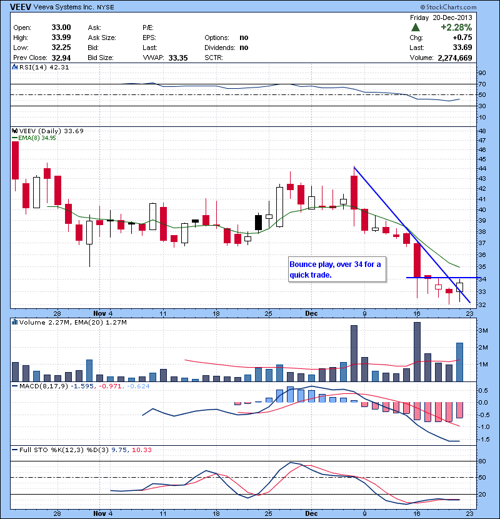Click the Chg value +0.75
This screenshot has width=500, height=519.
click(x=462, y=38)
